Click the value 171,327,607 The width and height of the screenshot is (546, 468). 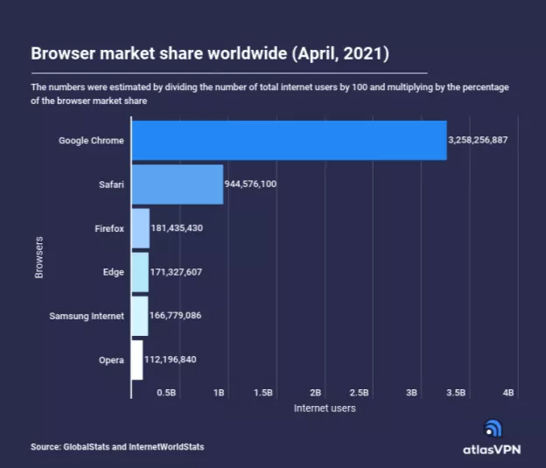[176, 272]
